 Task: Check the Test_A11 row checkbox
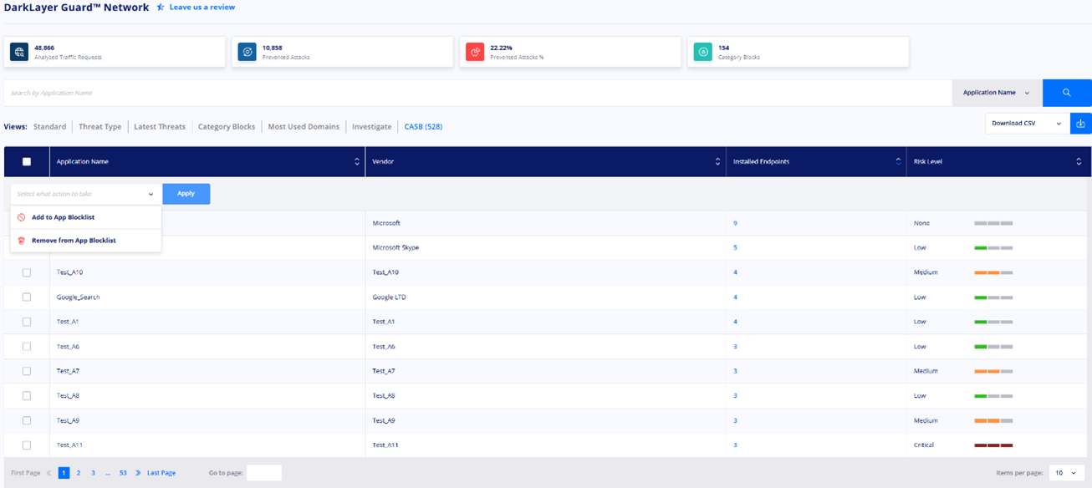tap(27, 445)
